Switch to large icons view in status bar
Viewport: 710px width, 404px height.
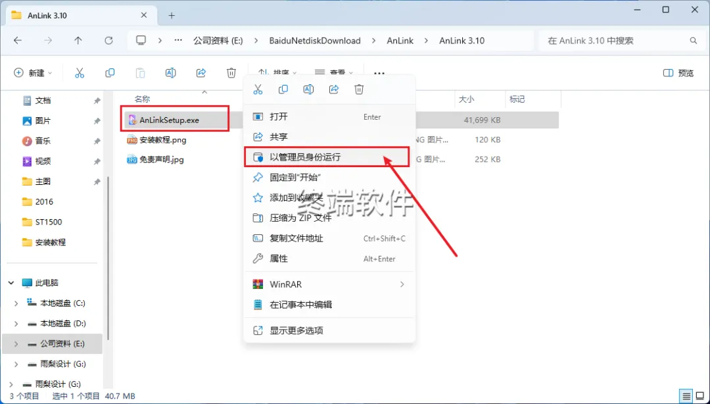[x=700, y=396]
